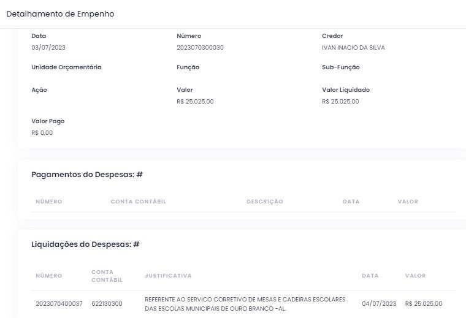
Task: Click NÚMERO header in Pagamentos table
Action: 48,202
